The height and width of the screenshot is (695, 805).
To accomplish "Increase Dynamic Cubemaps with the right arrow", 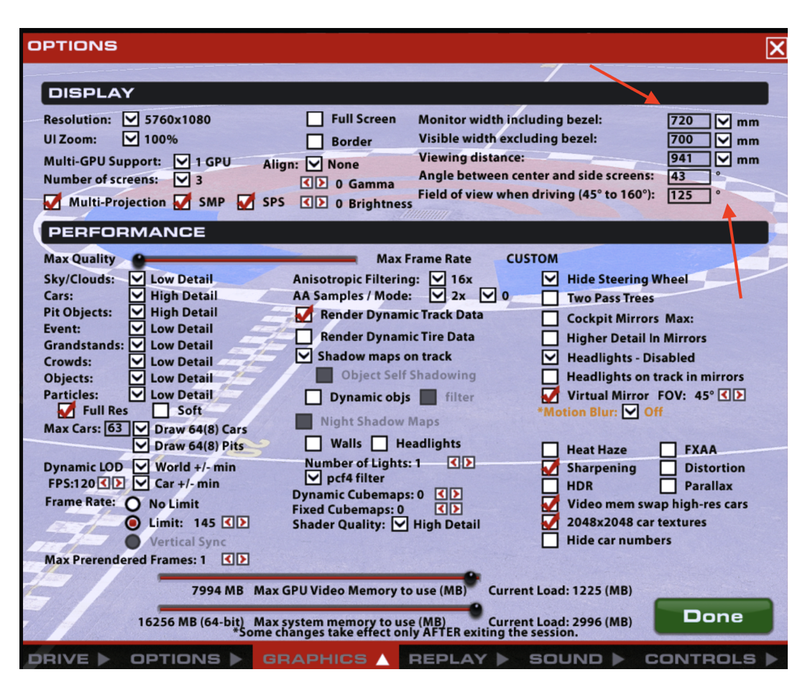I will tap(455, 493).
